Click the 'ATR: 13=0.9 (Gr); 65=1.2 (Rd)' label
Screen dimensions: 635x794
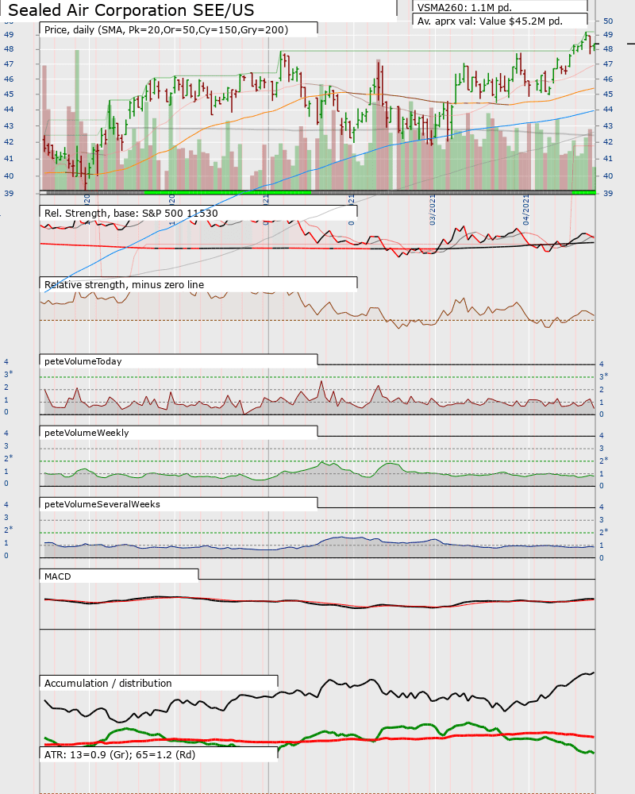(x=120, y=754)
